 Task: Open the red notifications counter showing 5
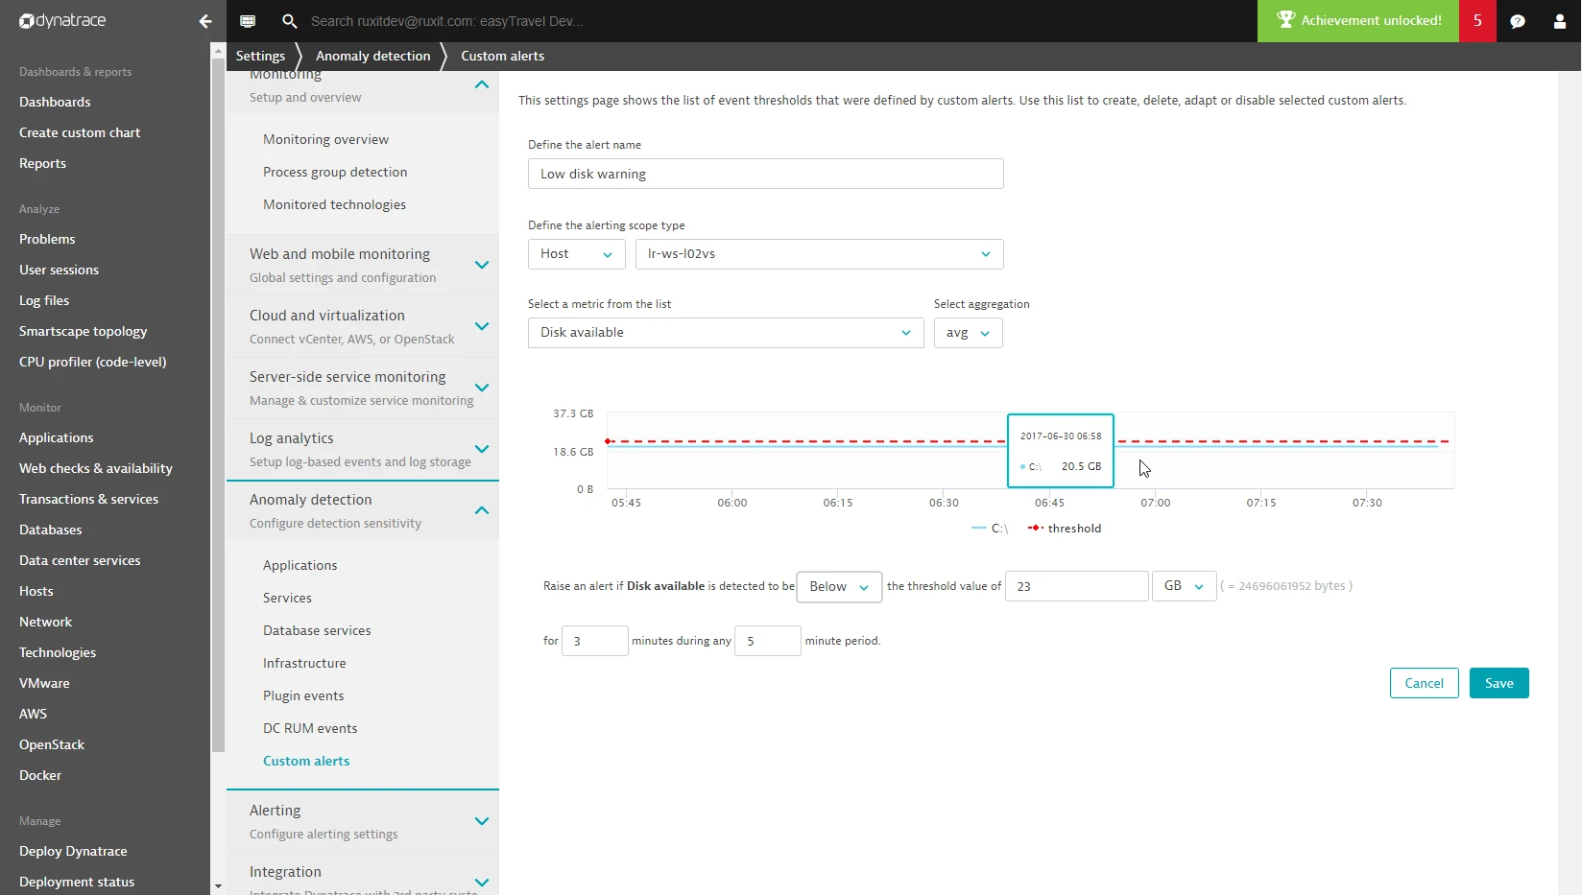[x=1476, y=20]
